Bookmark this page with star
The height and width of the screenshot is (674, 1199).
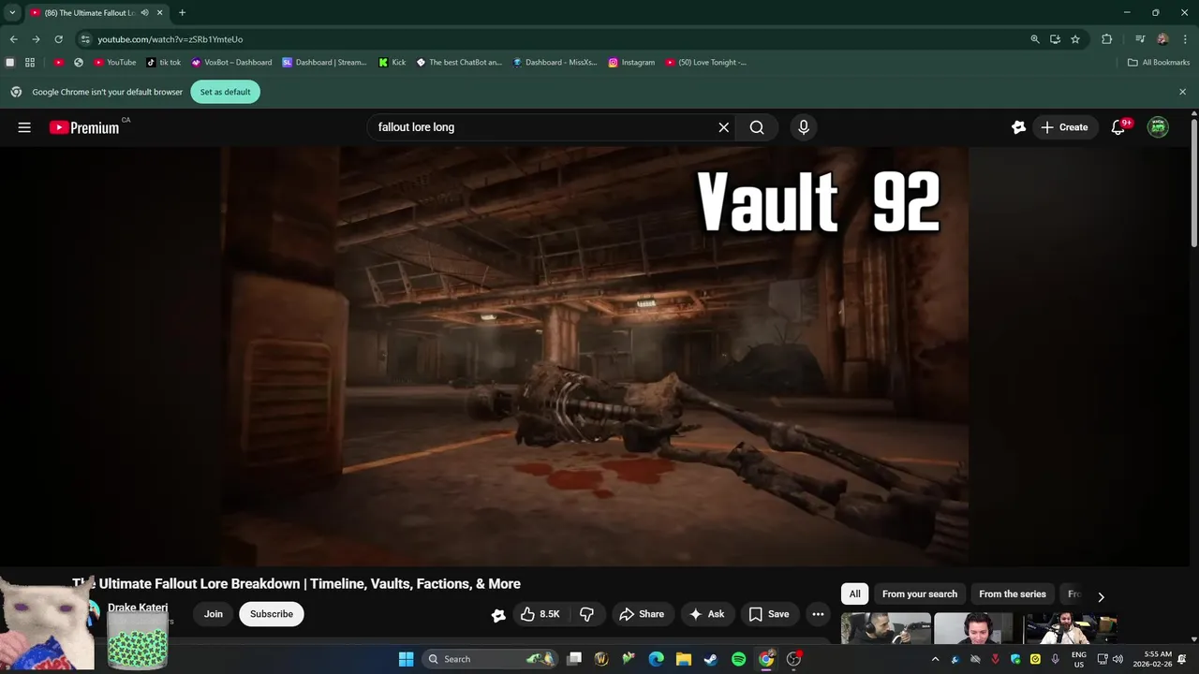click(1075, 39)
